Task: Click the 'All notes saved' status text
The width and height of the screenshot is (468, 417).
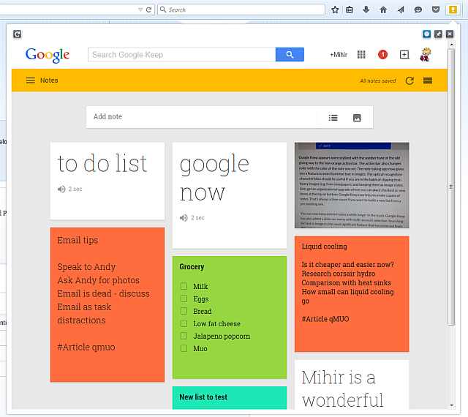Action: [378, 81]
